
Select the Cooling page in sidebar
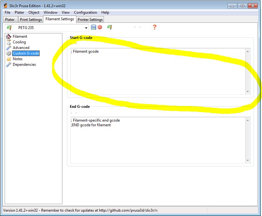[x=19, y=42]
